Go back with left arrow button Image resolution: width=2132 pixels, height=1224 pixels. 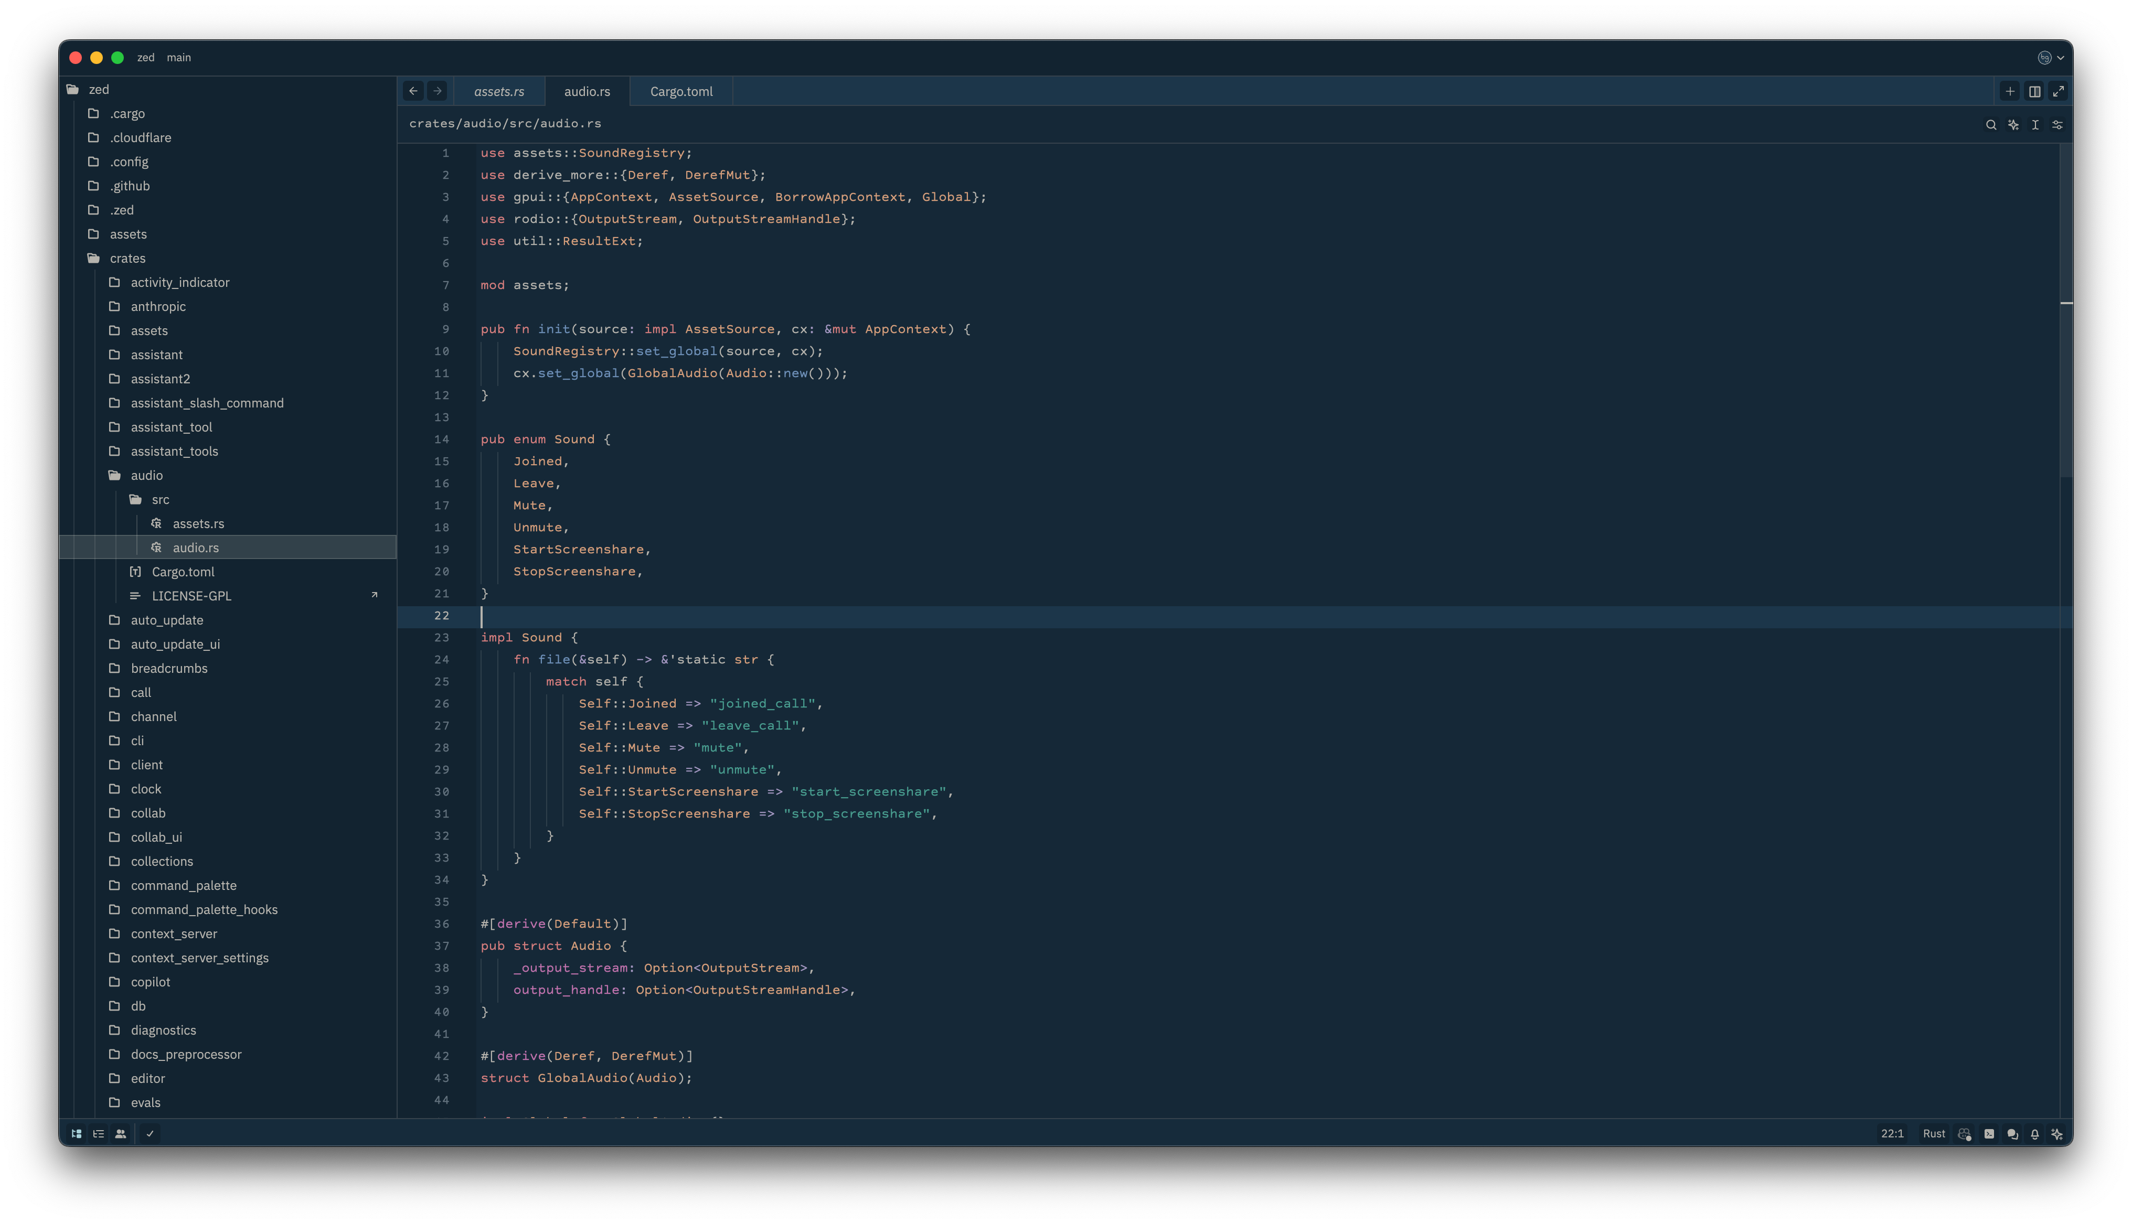click(413, 91)
